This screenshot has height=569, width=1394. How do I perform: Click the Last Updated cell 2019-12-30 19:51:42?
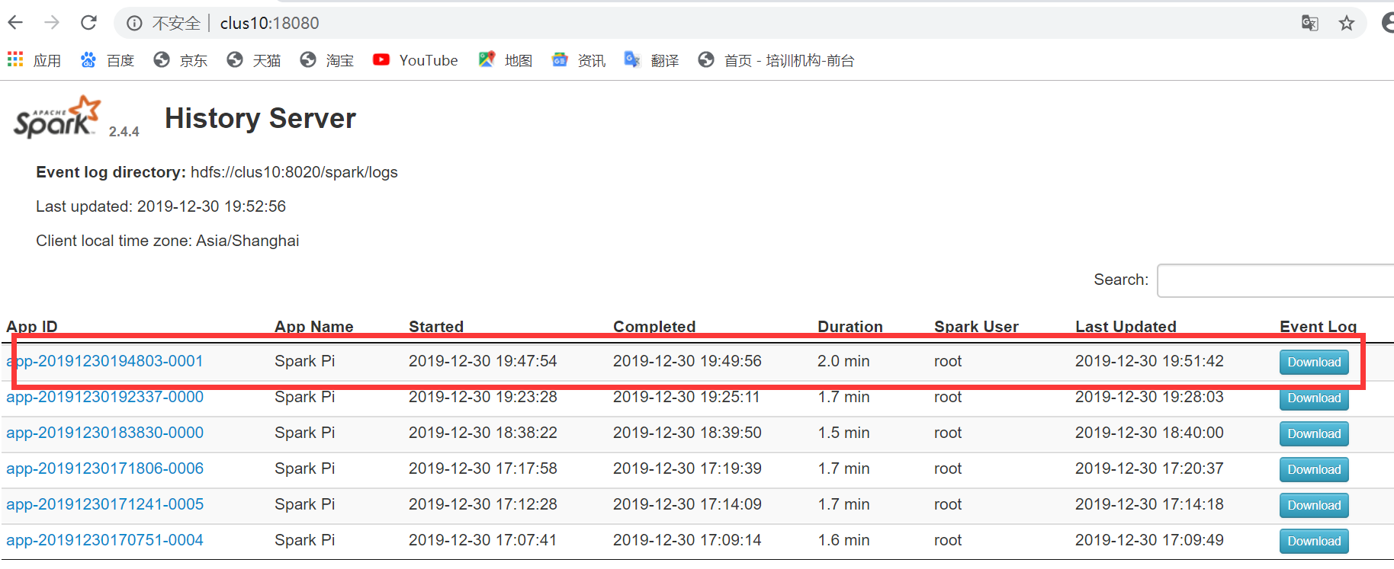pyautogui.click(x=1149, y=361)
